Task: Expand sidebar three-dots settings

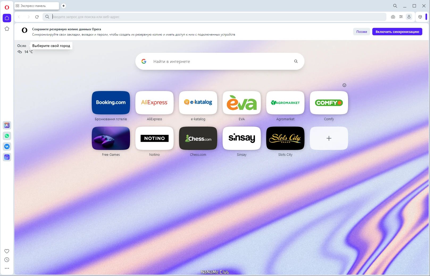Action: pyautogui.click(x=7, y=268)
